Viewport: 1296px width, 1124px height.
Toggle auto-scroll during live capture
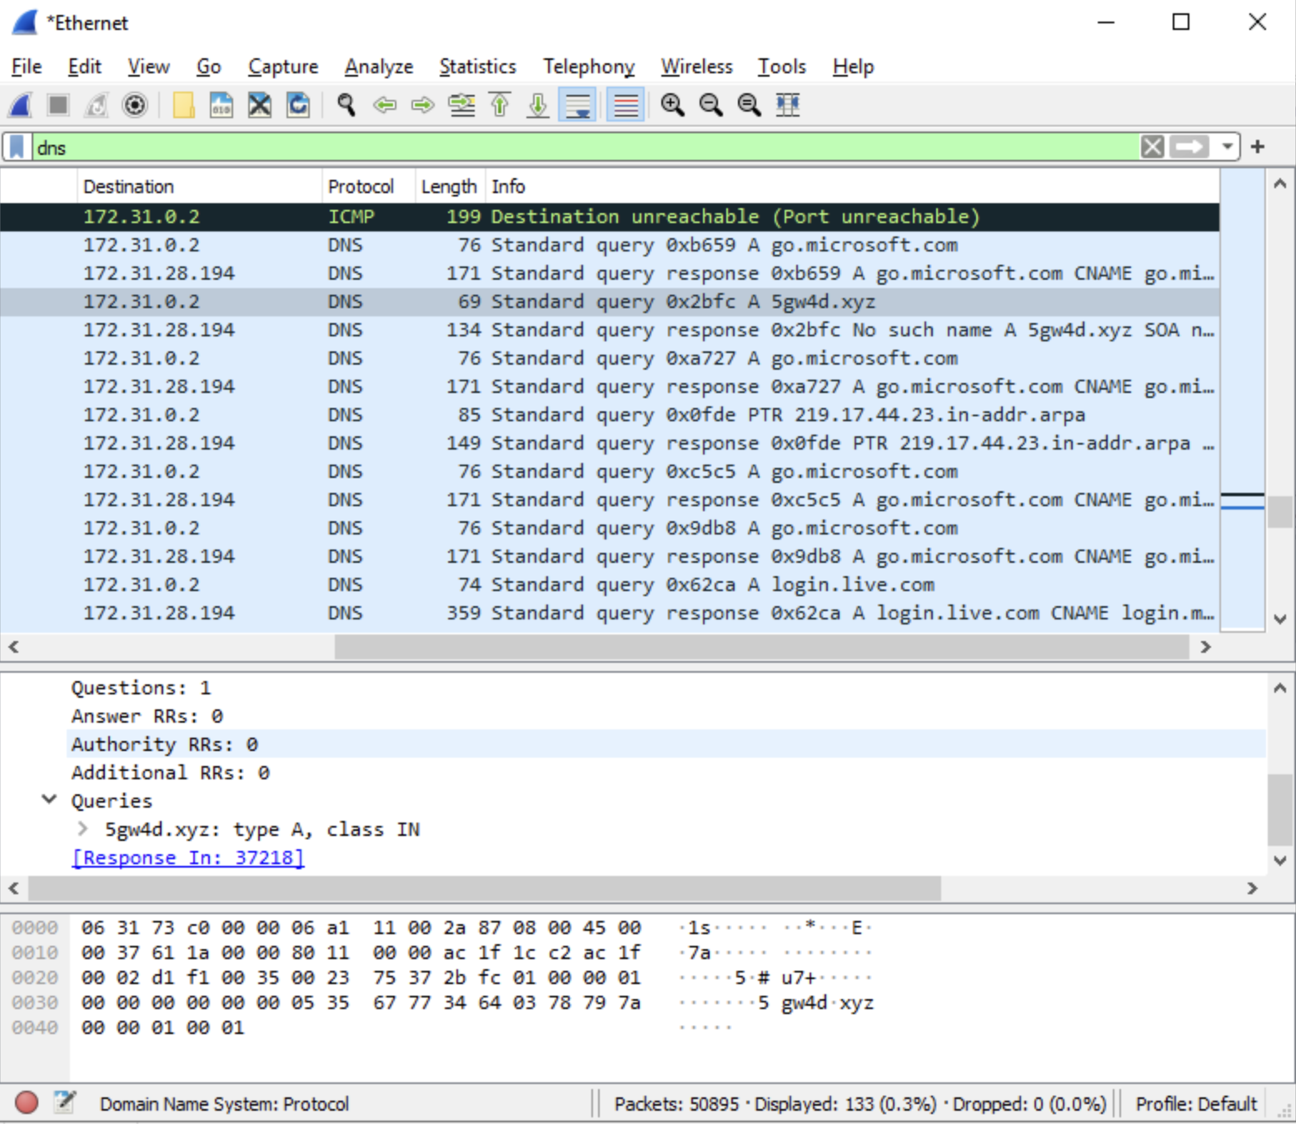(577, 105)
